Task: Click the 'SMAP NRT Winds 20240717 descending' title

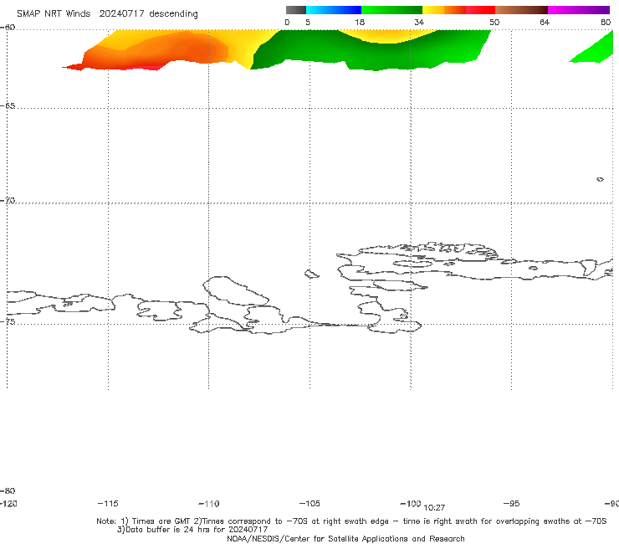Action: [107, 14]
